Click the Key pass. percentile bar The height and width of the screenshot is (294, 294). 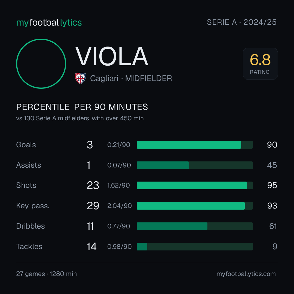(195, 206)
